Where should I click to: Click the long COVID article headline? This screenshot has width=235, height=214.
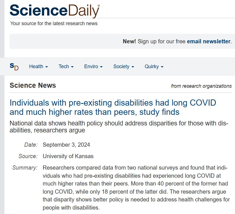click(x=113, y=107)
